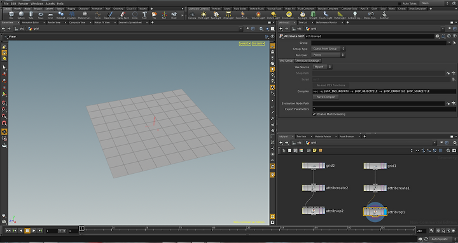Open the Vex Source dropdown

coord(323,67)
